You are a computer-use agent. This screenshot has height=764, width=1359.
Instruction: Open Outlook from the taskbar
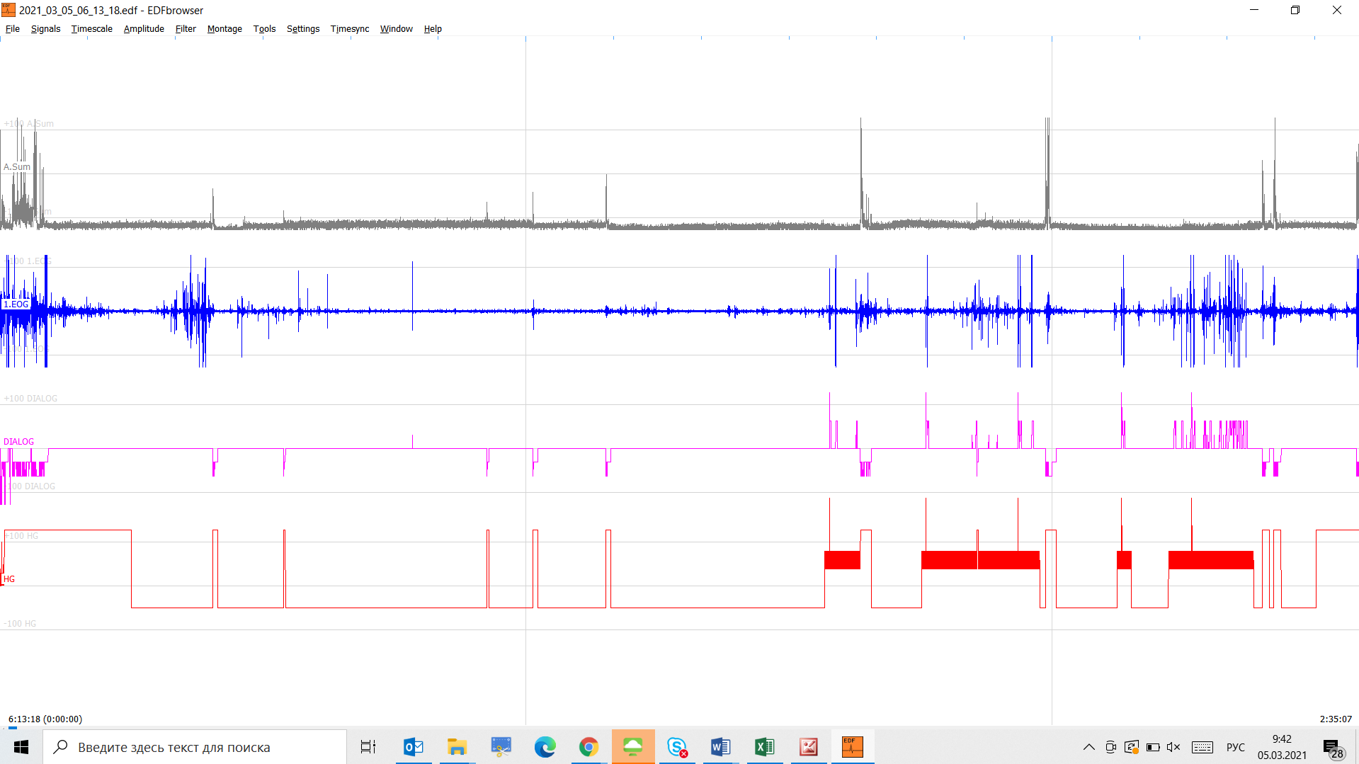pos(414,747)
